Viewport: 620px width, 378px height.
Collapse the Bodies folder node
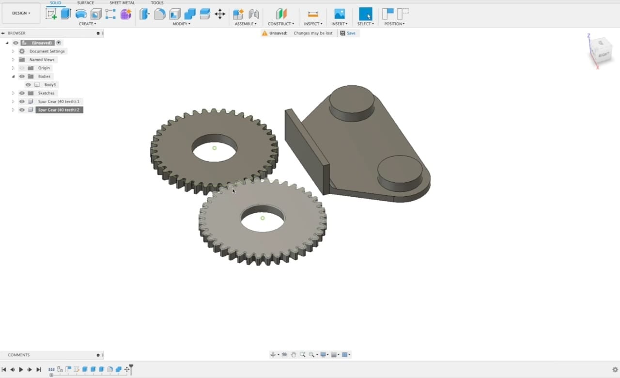[x=13, y=76]
